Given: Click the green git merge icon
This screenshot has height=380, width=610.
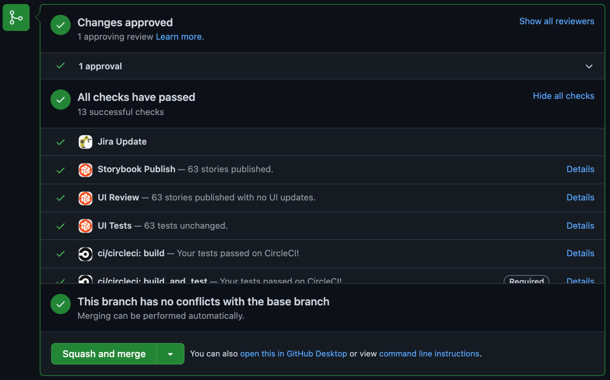Looking at the screenshot, I should pos(16,17).
